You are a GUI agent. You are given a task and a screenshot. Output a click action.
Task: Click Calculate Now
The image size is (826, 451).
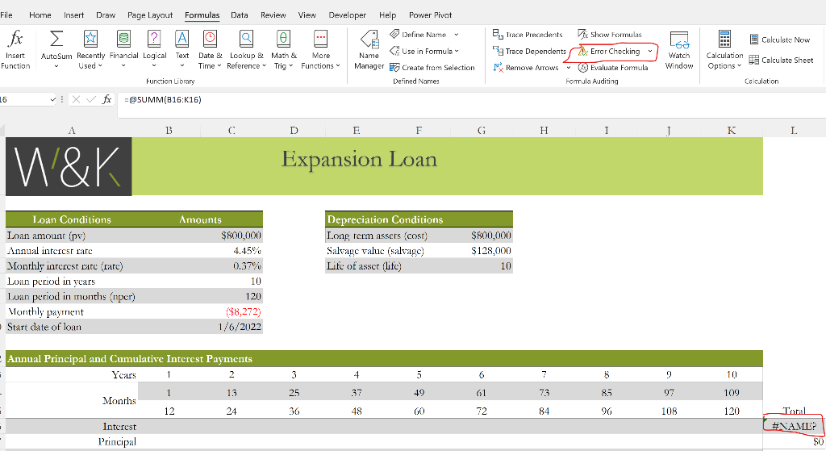click(780, 40)
